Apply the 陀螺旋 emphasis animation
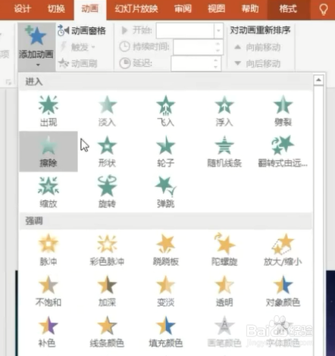Image resolution: width=335 pixels, height=356 pixels. click(224, 250)
